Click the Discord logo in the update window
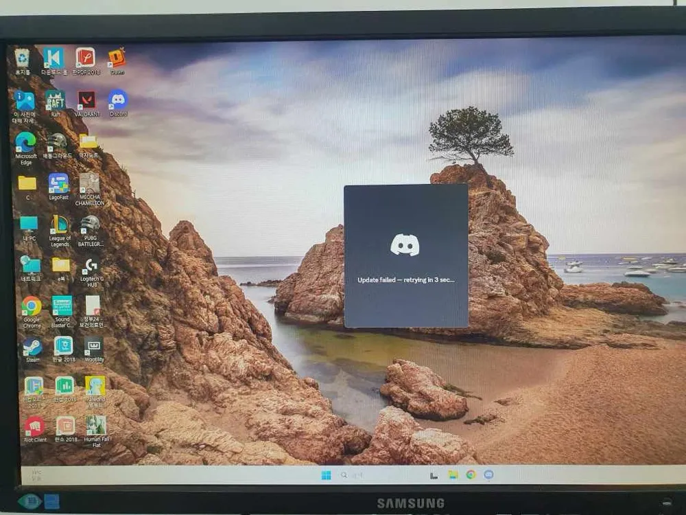Image resolution: width=686 pixels, height=515 pixels. pos(405,244)
